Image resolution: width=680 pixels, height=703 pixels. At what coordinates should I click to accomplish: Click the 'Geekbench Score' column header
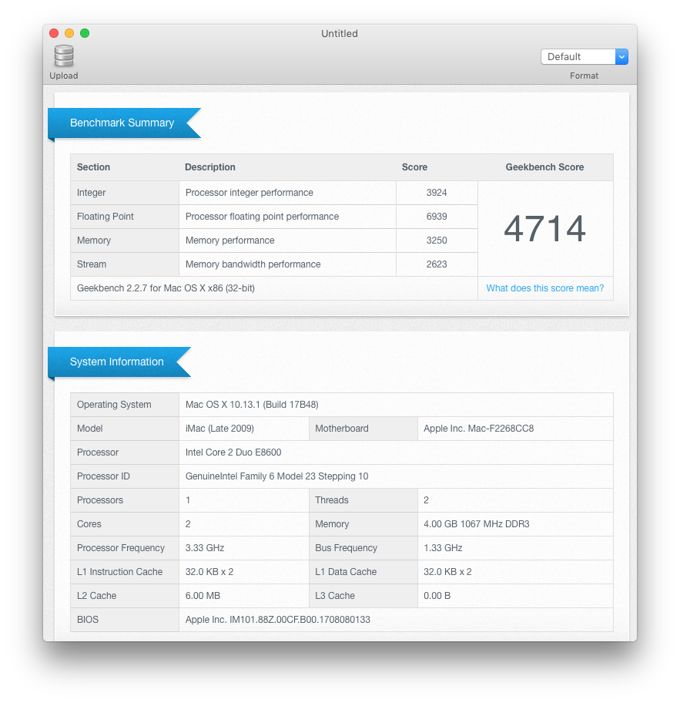[544, 167]
